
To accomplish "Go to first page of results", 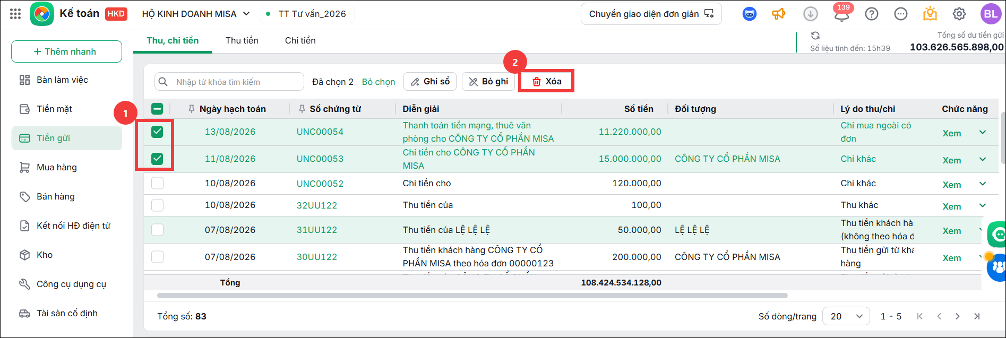I will pos(920,316).
